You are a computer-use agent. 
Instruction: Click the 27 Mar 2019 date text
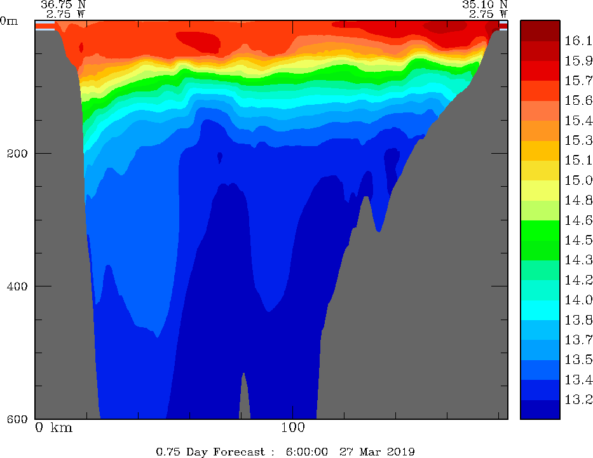[x=377, y=452]
